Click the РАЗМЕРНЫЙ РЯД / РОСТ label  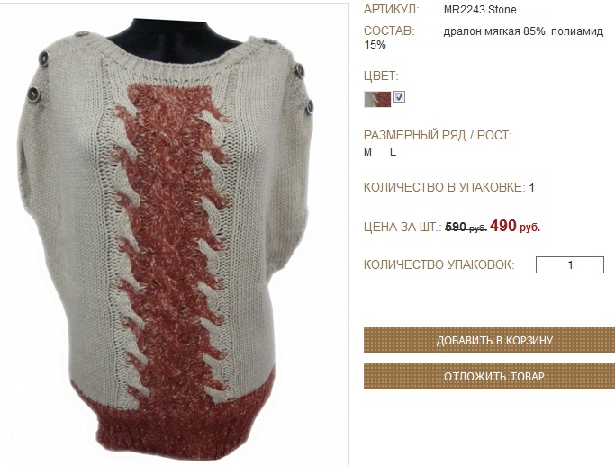(438, 136)
